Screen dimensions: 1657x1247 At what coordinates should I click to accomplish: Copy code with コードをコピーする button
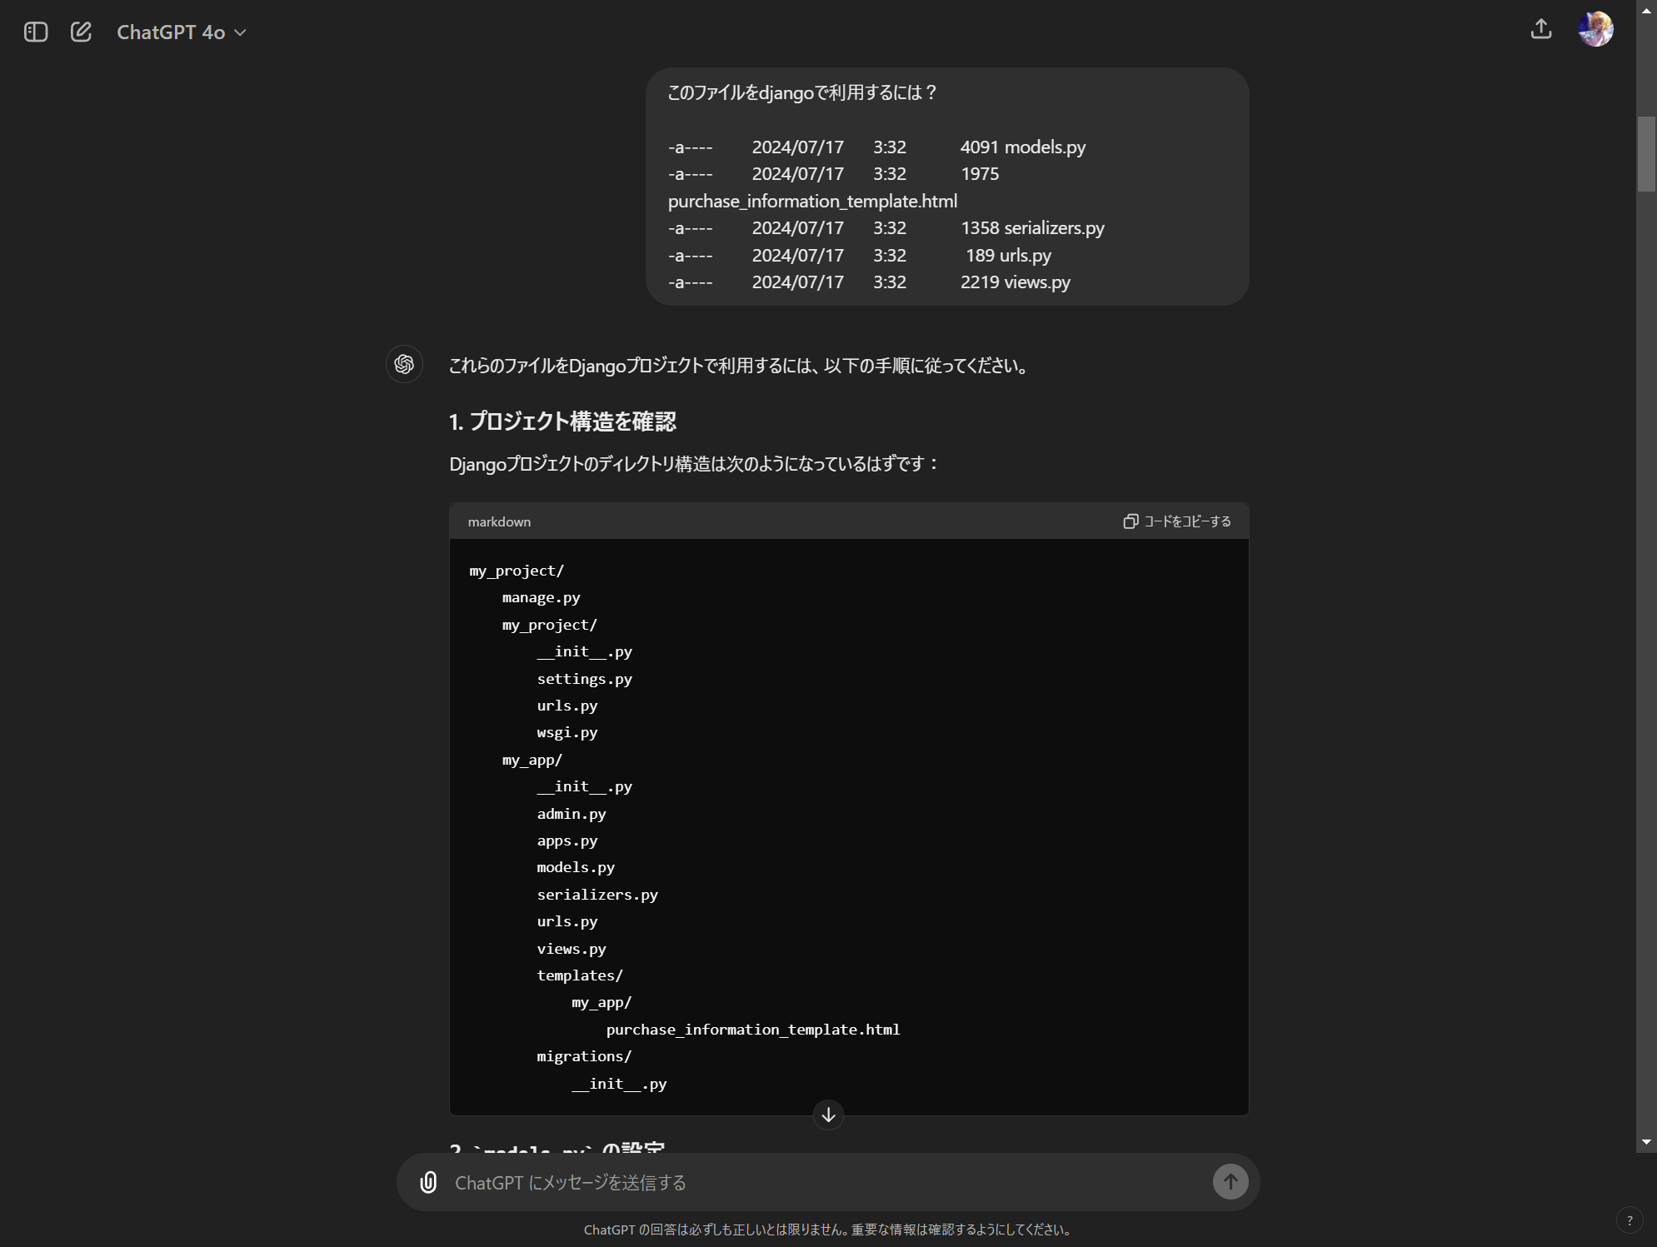point(1186,521)
